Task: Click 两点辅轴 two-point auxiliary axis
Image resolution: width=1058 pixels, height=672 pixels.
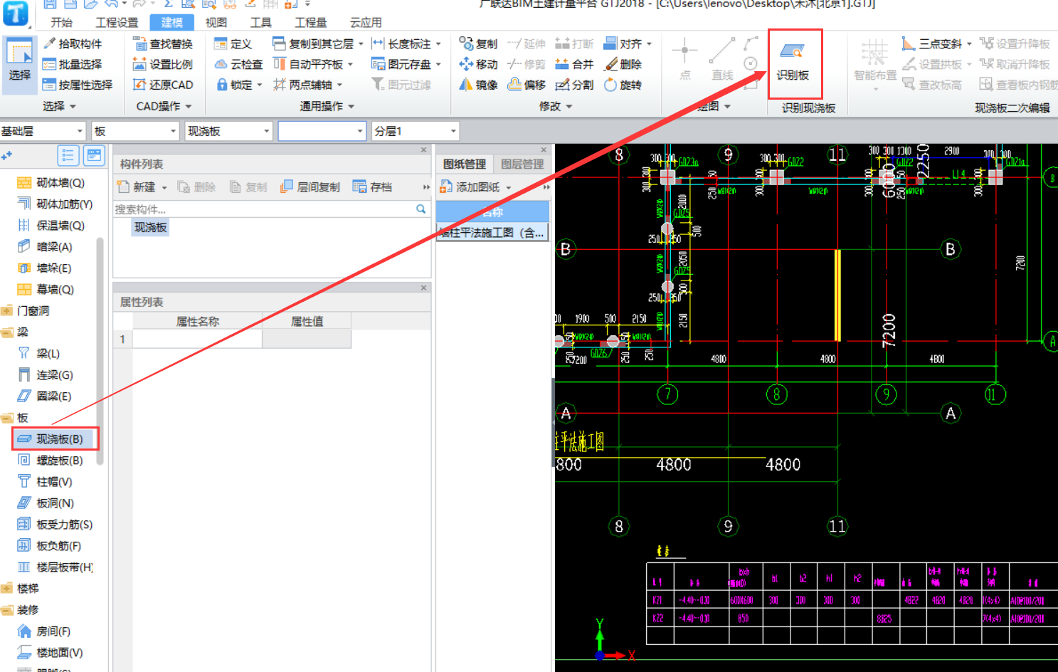Action: [x=307, y=85]
